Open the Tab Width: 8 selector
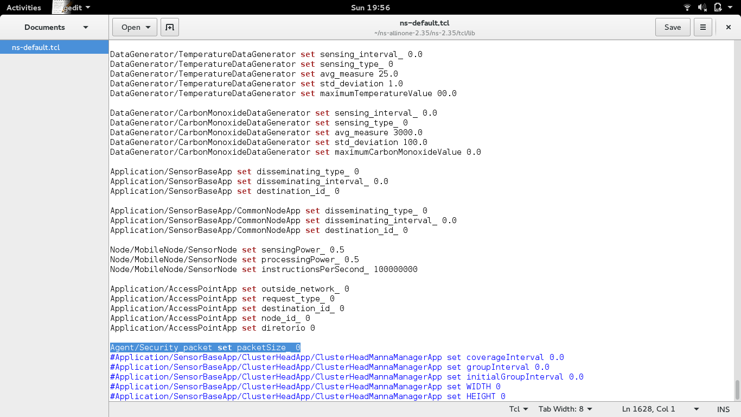This screenshot has width=741, height=417. click(565, 409)
